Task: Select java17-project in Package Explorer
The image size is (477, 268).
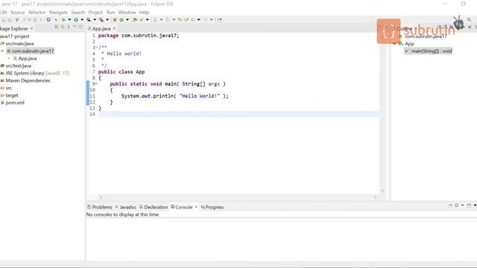Action: (x=15, y=36)
